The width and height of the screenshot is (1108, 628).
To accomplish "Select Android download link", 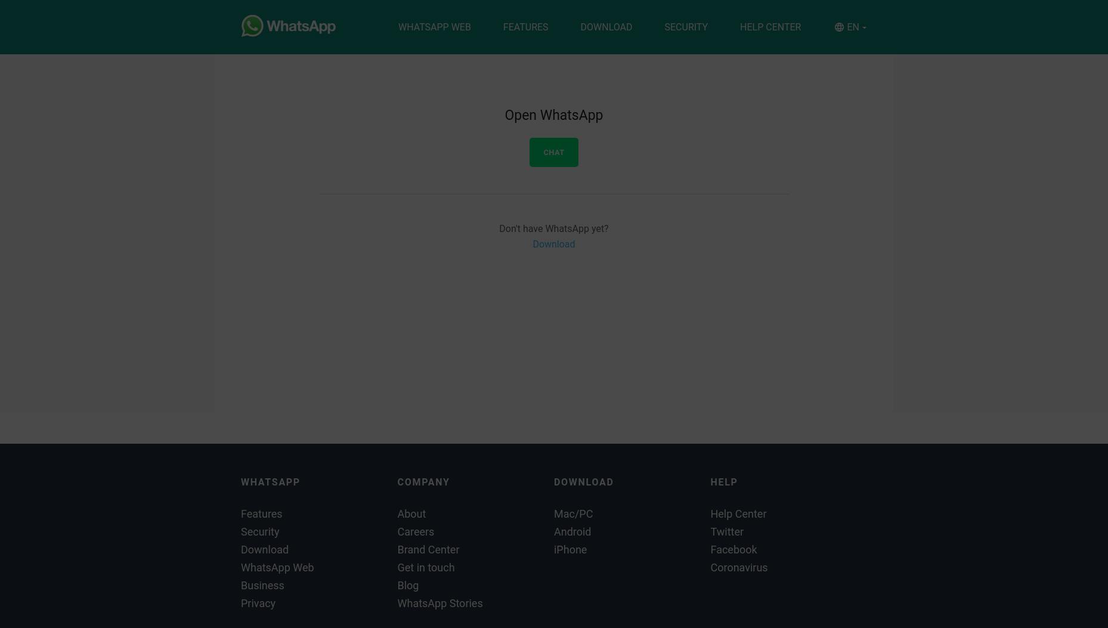I will [572, 532].
